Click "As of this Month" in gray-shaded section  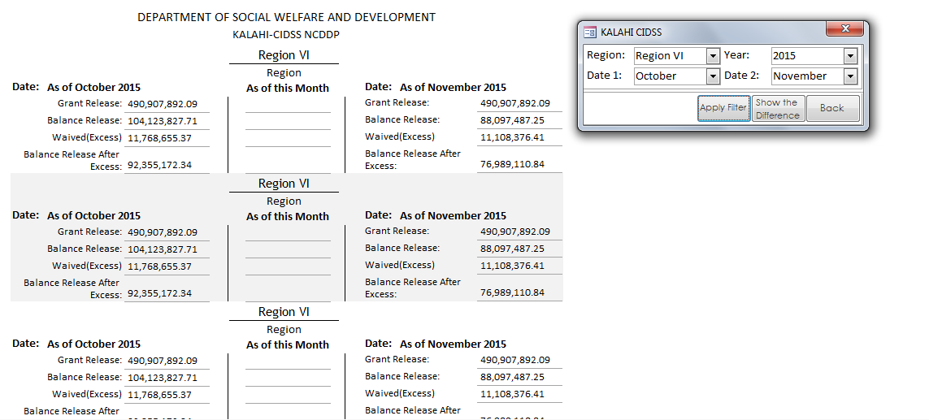coord(288,217)
